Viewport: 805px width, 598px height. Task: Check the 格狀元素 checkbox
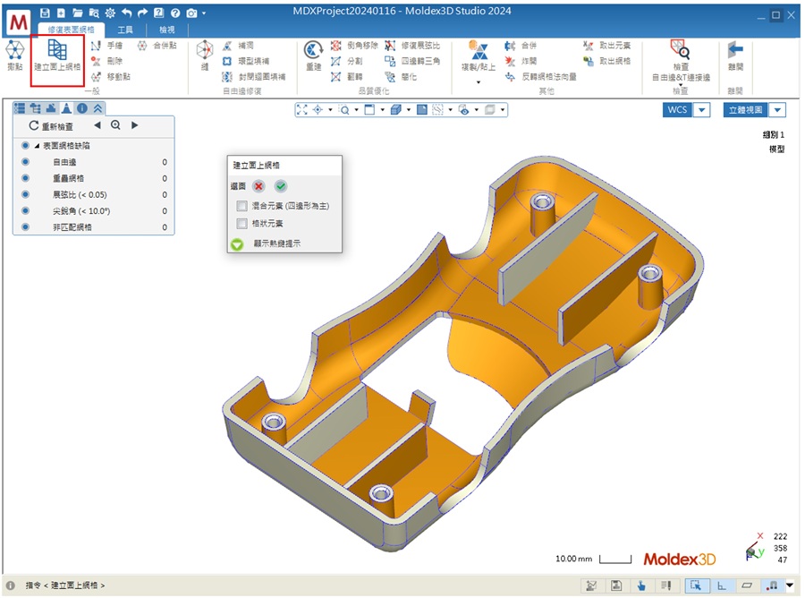pos(242,224)
